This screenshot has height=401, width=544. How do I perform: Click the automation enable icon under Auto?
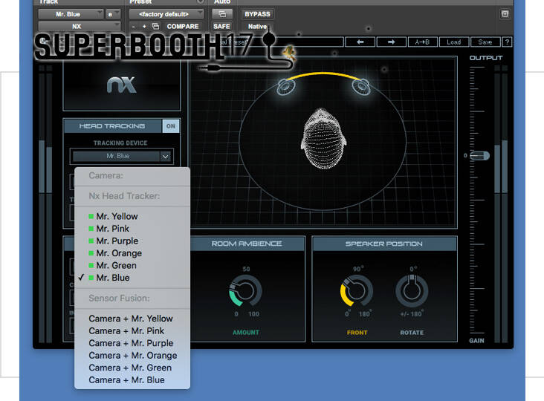pos(222,14)
